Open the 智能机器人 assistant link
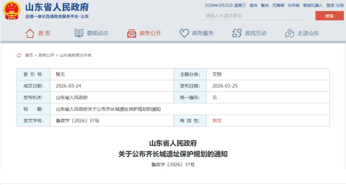The width and height of the screenshot is (346, 185). (313, 6)
